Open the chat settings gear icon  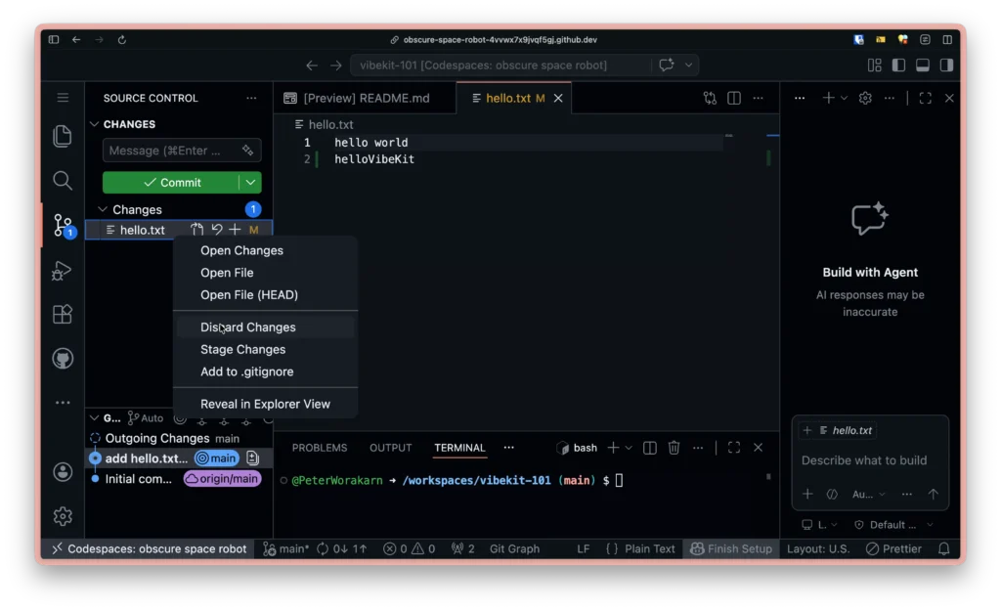(865, 99)
